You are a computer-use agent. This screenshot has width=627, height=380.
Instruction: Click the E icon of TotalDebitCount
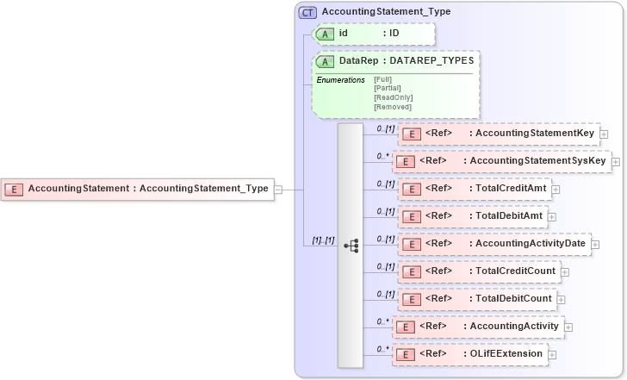click(x=412, y=300)
